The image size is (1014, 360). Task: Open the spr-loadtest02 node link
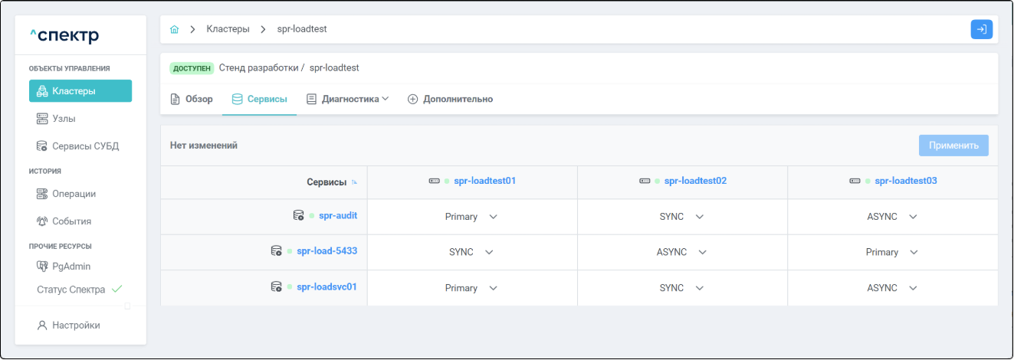694,181
